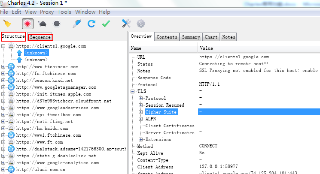This screenshot has width=320, height=174.
Task: Expand the Session Resumed row
Action: pos(140,105)
